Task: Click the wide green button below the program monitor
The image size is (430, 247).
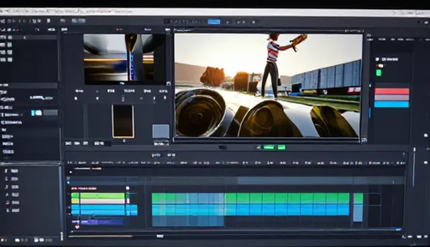Action: click(x=269, y=147)
